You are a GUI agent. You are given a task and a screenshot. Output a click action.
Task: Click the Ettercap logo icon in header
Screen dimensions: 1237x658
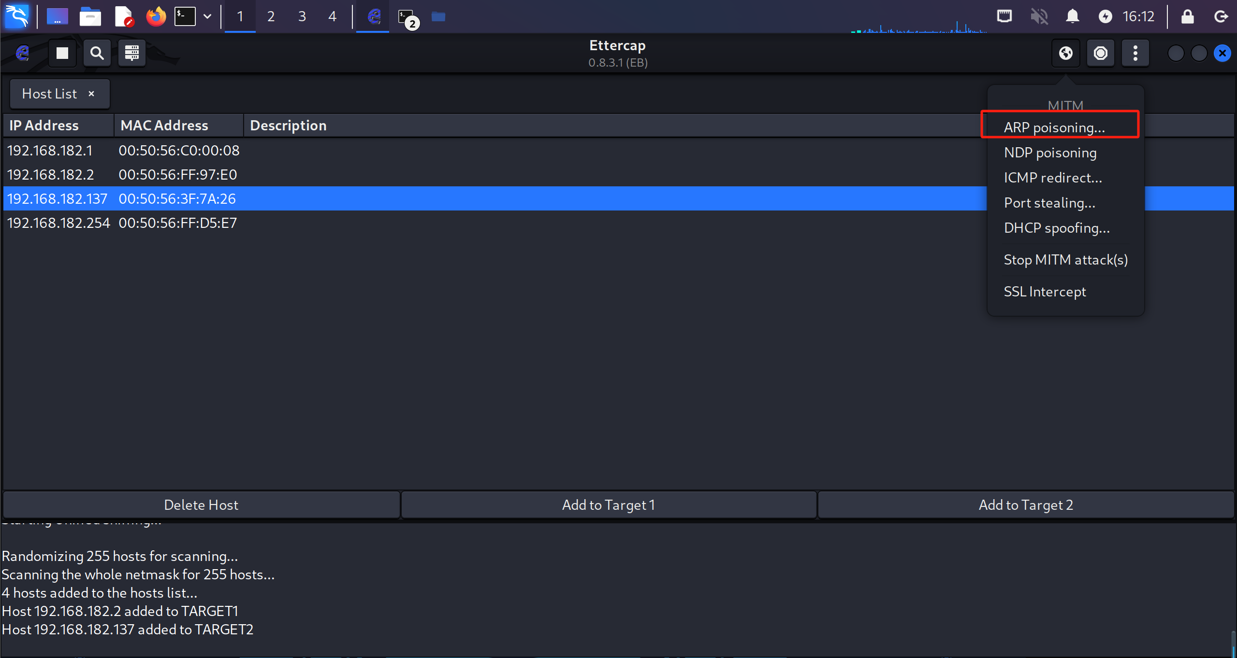(23, 53)
